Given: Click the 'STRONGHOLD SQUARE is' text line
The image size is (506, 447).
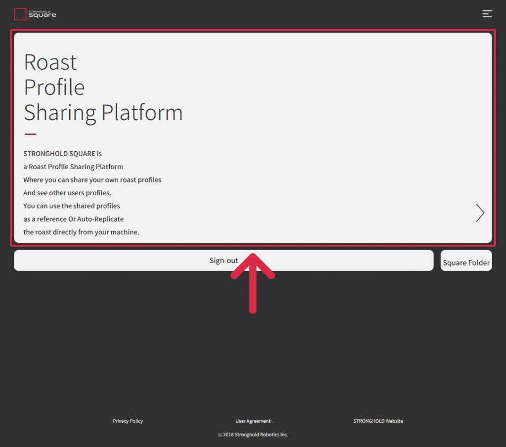Looking at the screenshot, I should pyautogui.click(x=63, y=154).
